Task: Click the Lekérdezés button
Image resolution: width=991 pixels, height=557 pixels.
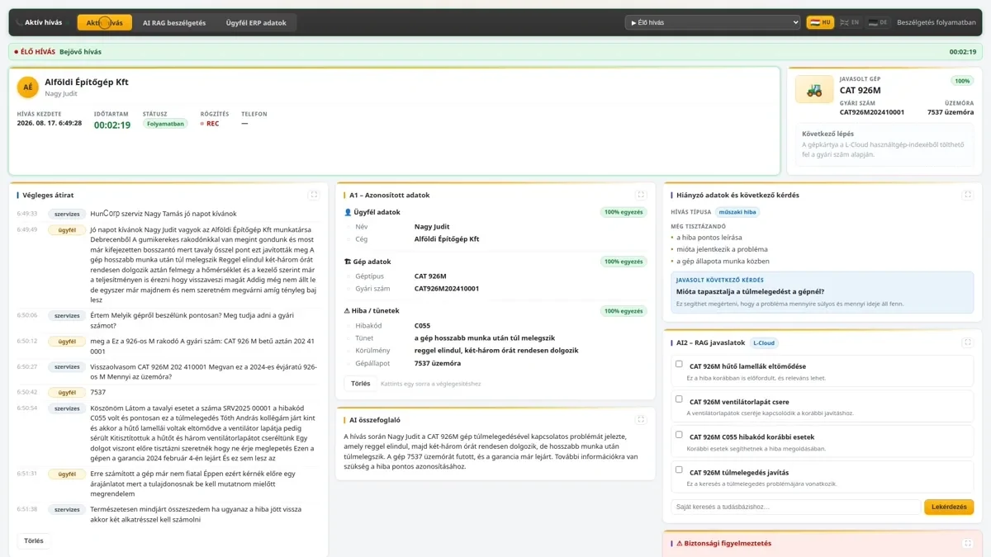Action: point(949,507)
